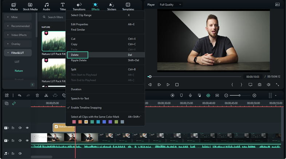This screenshot has width=286, height=159.
Task: Open the Stickers tab
Action: click(x=112, y=7)
